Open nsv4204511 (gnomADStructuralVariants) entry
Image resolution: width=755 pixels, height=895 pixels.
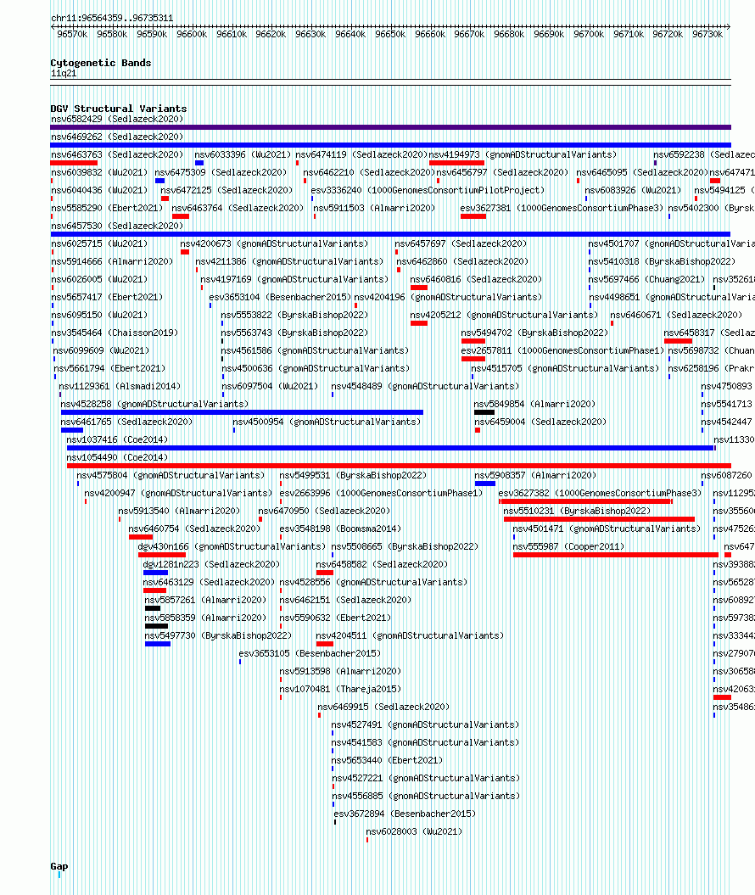click(x=410, y=636)
